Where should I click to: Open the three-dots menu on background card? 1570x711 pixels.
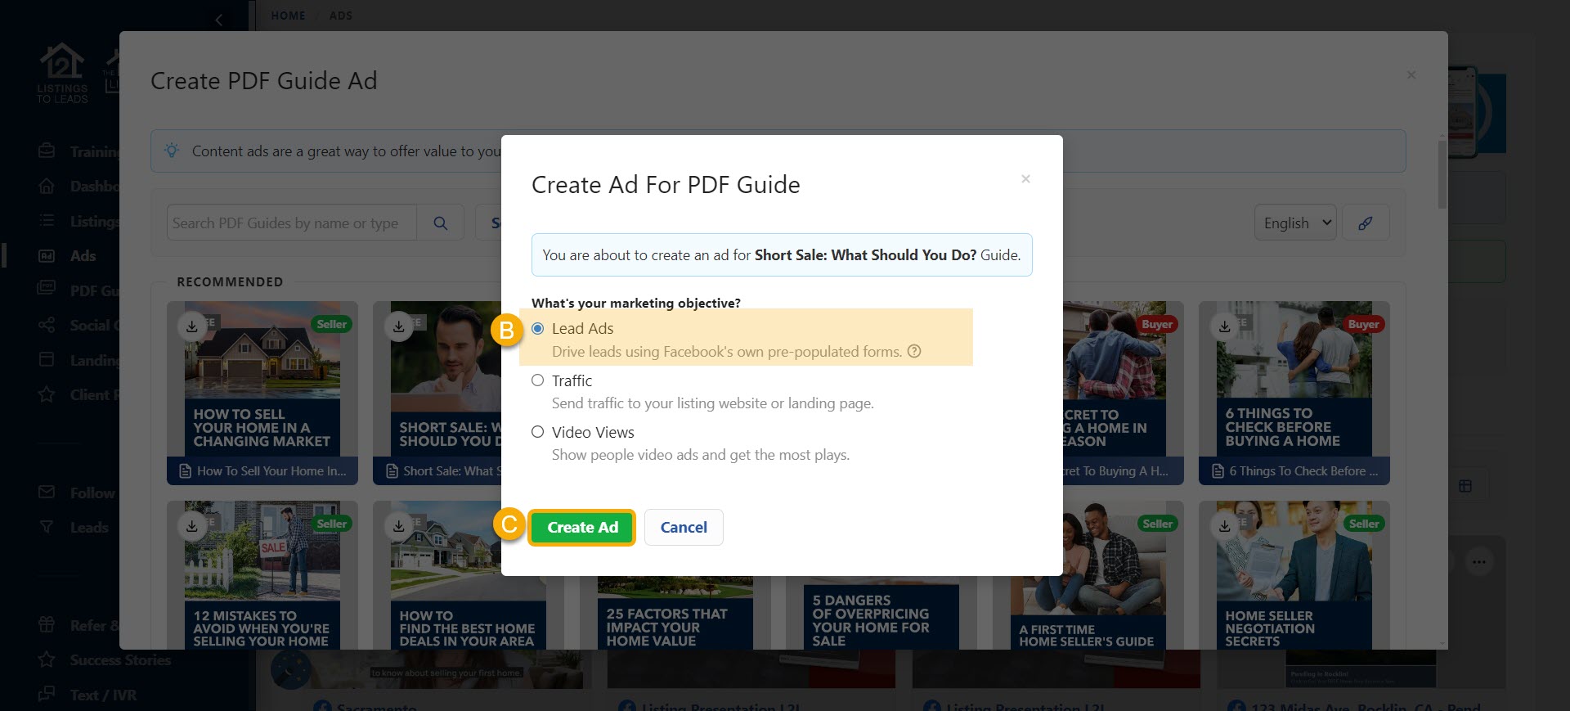point(1478,561)
